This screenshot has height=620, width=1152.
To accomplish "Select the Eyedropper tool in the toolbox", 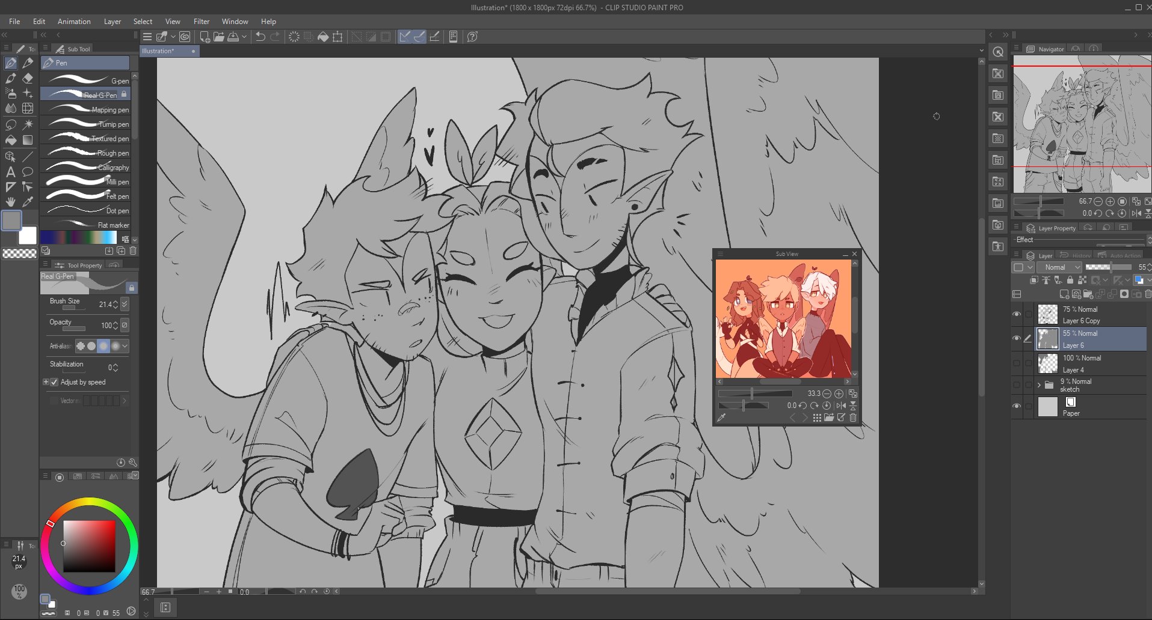I will coord(28,202).
